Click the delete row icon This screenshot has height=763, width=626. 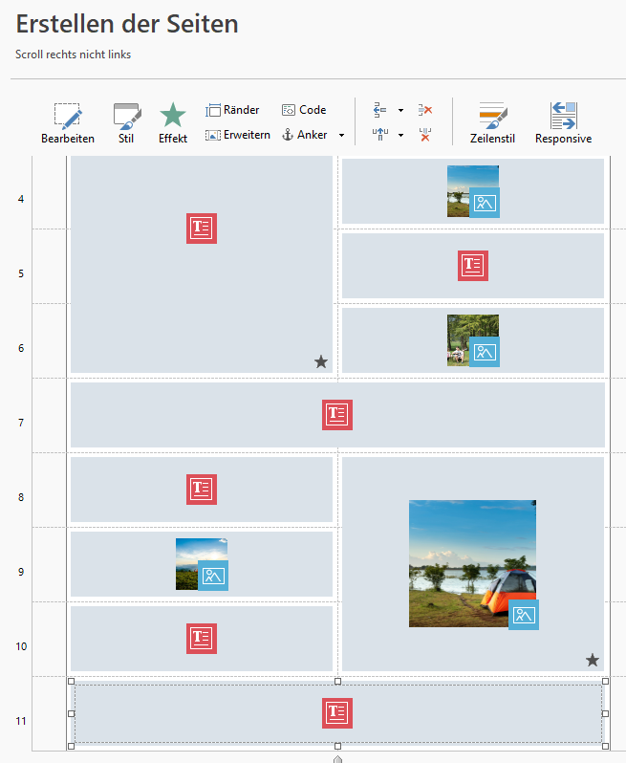[425, 111]
